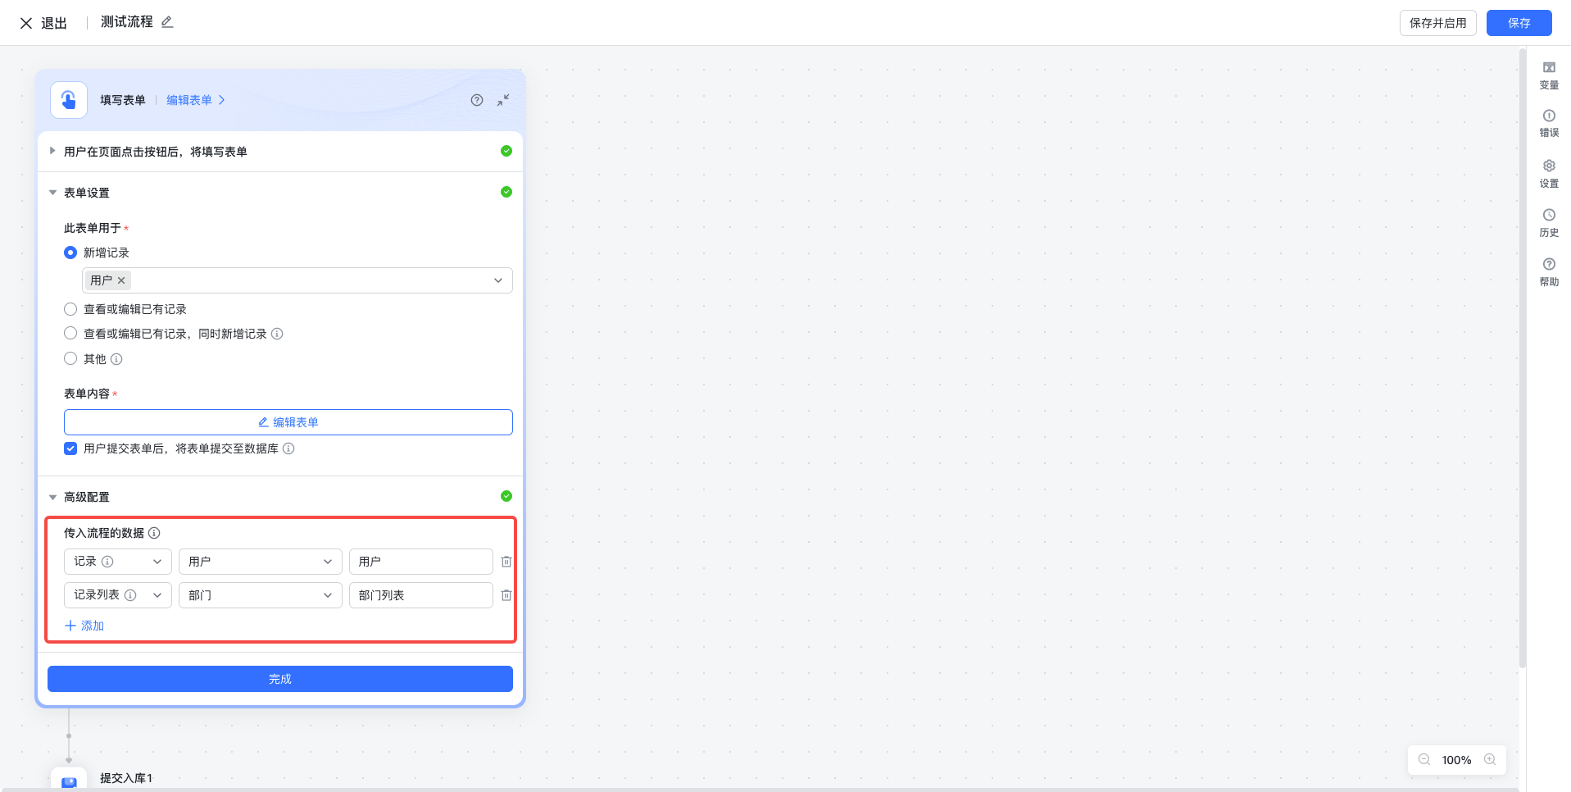Click the collapse node icon in card header
The height and width of the screenshot is (792, 1571).
click(x=503, y=100)
